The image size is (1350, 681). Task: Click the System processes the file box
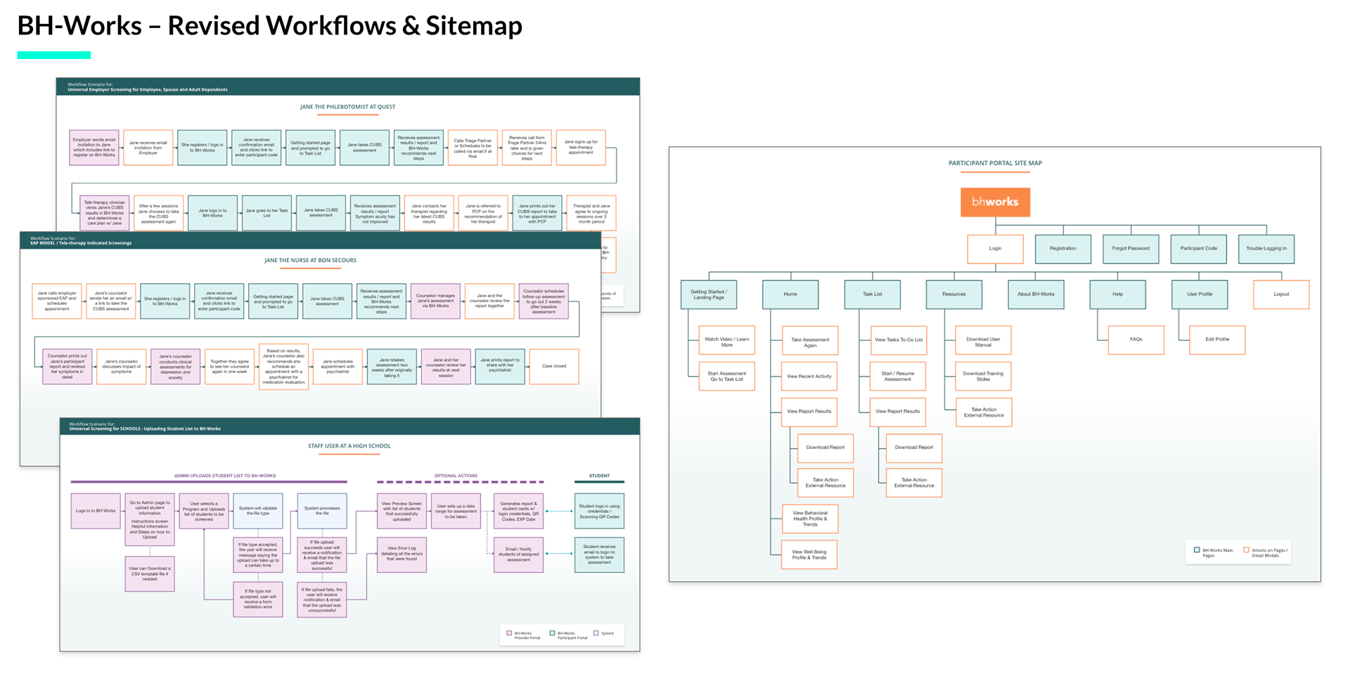(x=322, y=511)
